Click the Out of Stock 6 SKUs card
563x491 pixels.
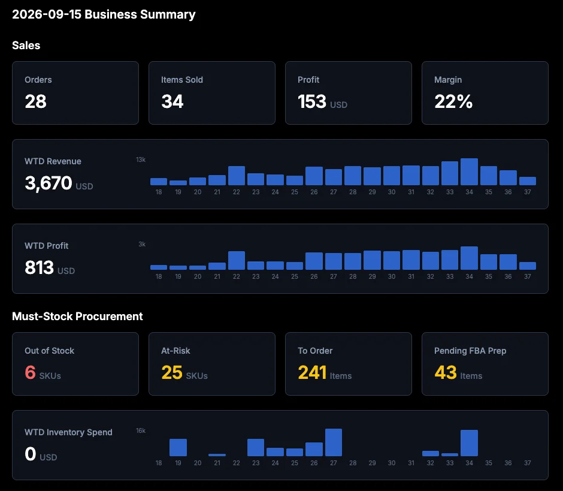pyautogui.click(x=75, y=364)
